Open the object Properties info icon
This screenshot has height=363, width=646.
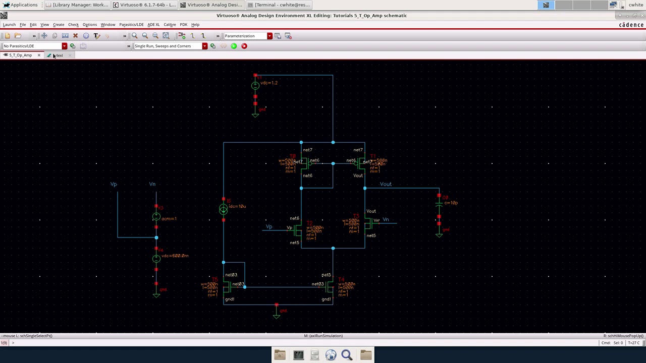pos(86,36)
